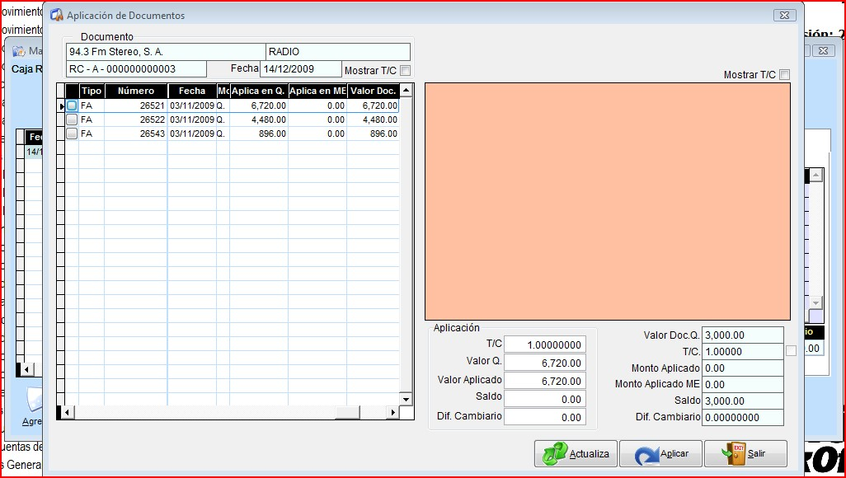Click the Número column header
This screenshot has width=846, height=478.
[x=136, y=91]
